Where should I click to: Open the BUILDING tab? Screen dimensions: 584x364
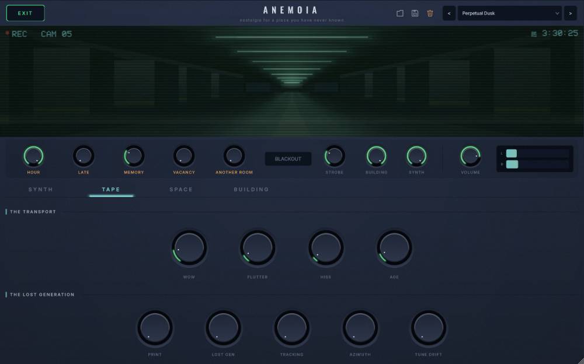point(251,190)
